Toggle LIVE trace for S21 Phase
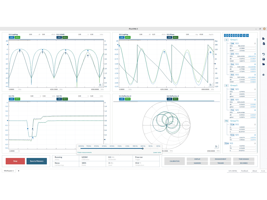This screenshot has height=200, width=267. (169, 37)
